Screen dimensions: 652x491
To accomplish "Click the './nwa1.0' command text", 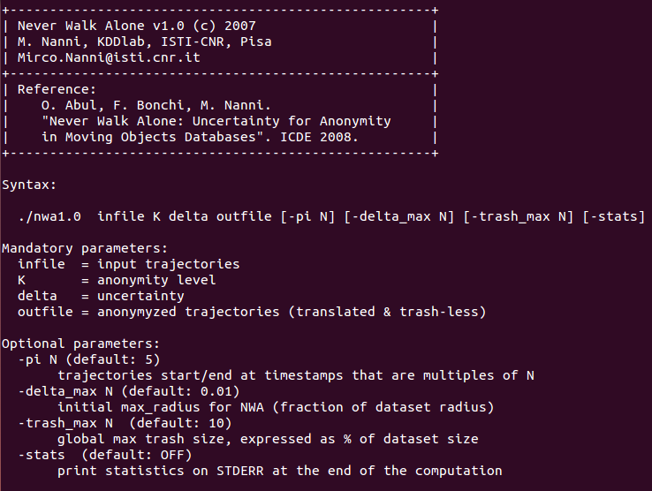I will (x=49, y=216).
